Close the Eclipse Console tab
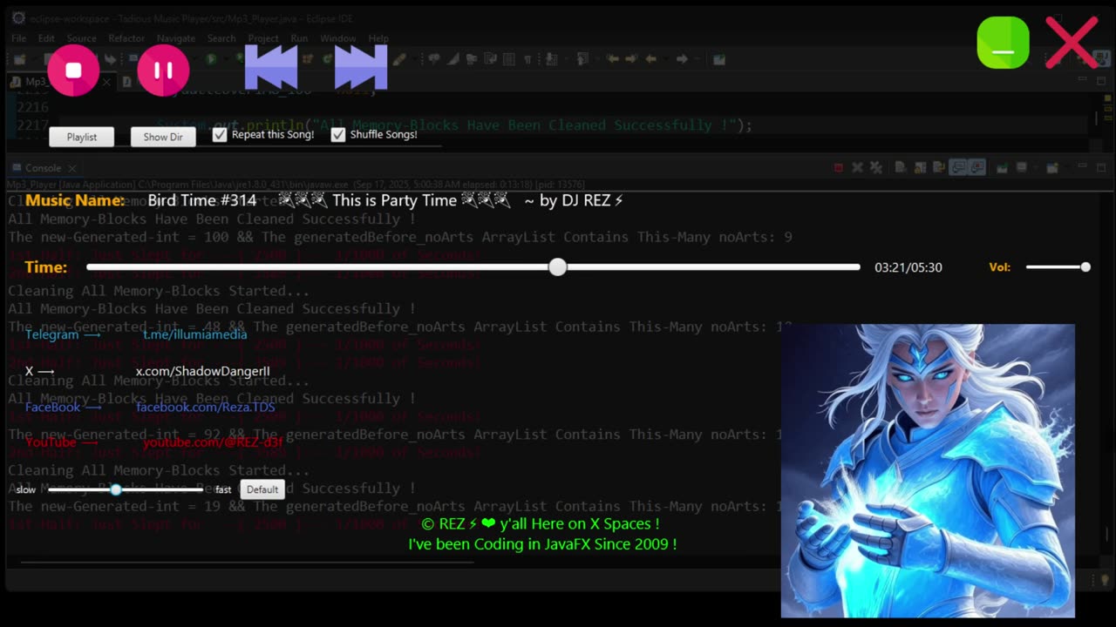 [x=72, y=168]
